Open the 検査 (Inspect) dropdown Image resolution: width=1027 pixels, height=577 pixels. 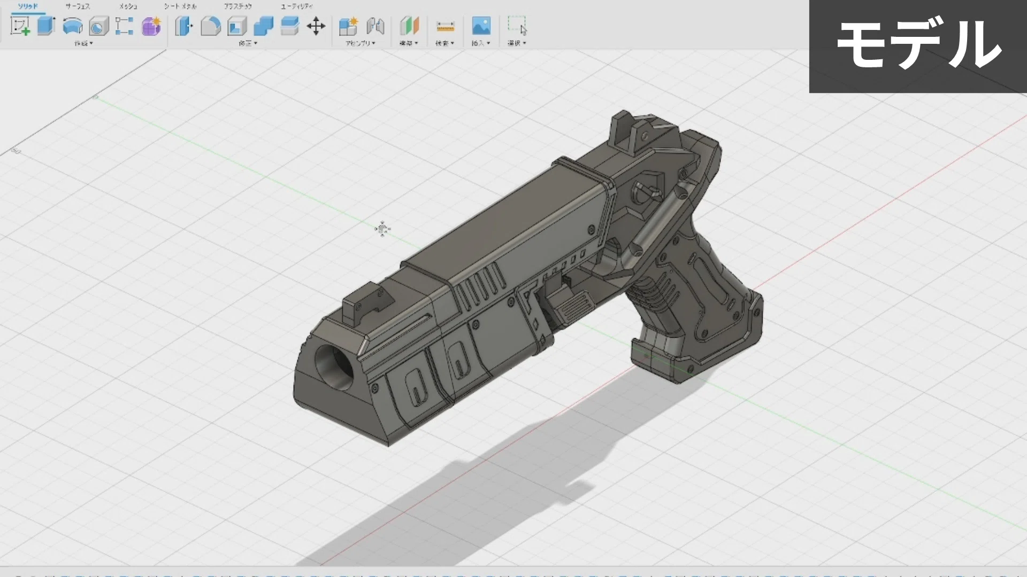(x=444, y=43)
